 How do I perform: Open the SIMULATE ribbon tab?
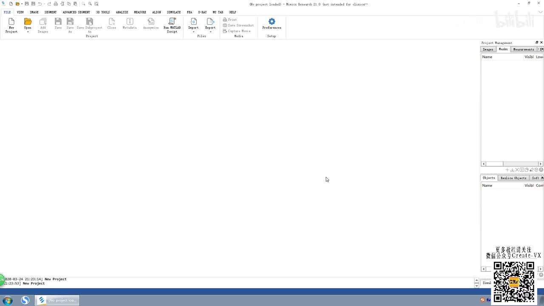(174, 12)
